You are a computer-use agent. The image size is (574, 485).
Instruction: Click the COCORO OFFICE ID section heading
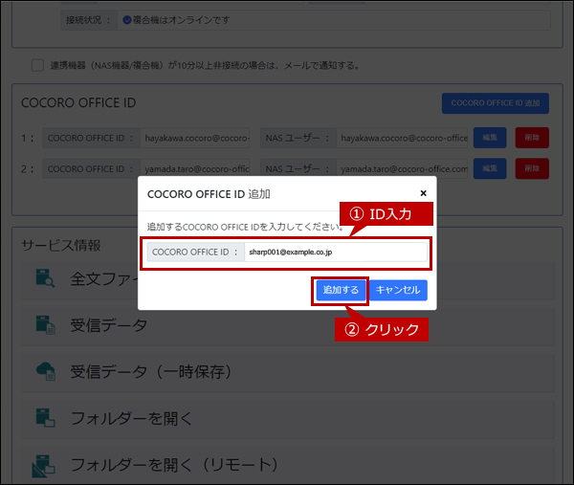click(78, 103)
